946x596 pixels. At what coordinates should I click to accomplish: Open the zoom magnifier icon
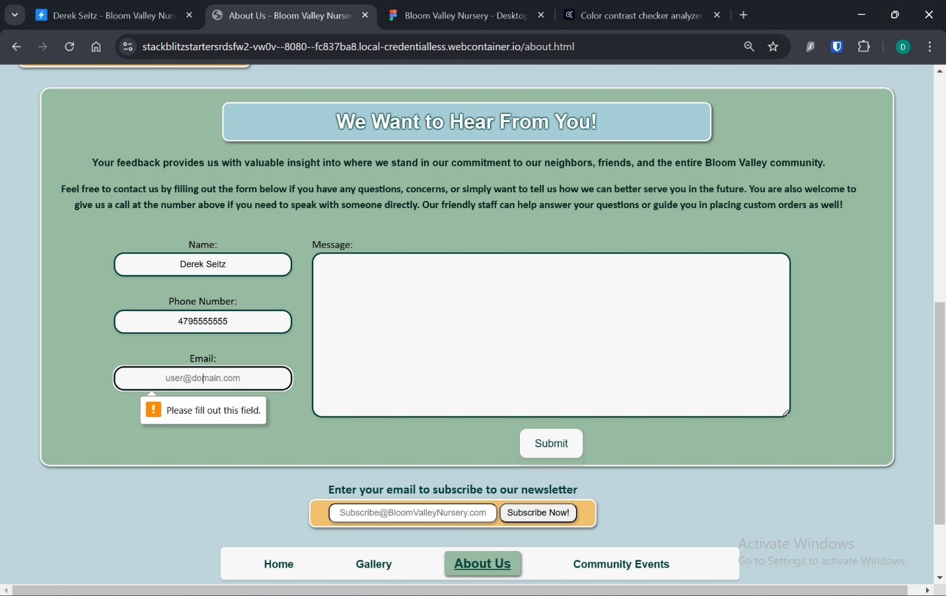tap(749, 47)
